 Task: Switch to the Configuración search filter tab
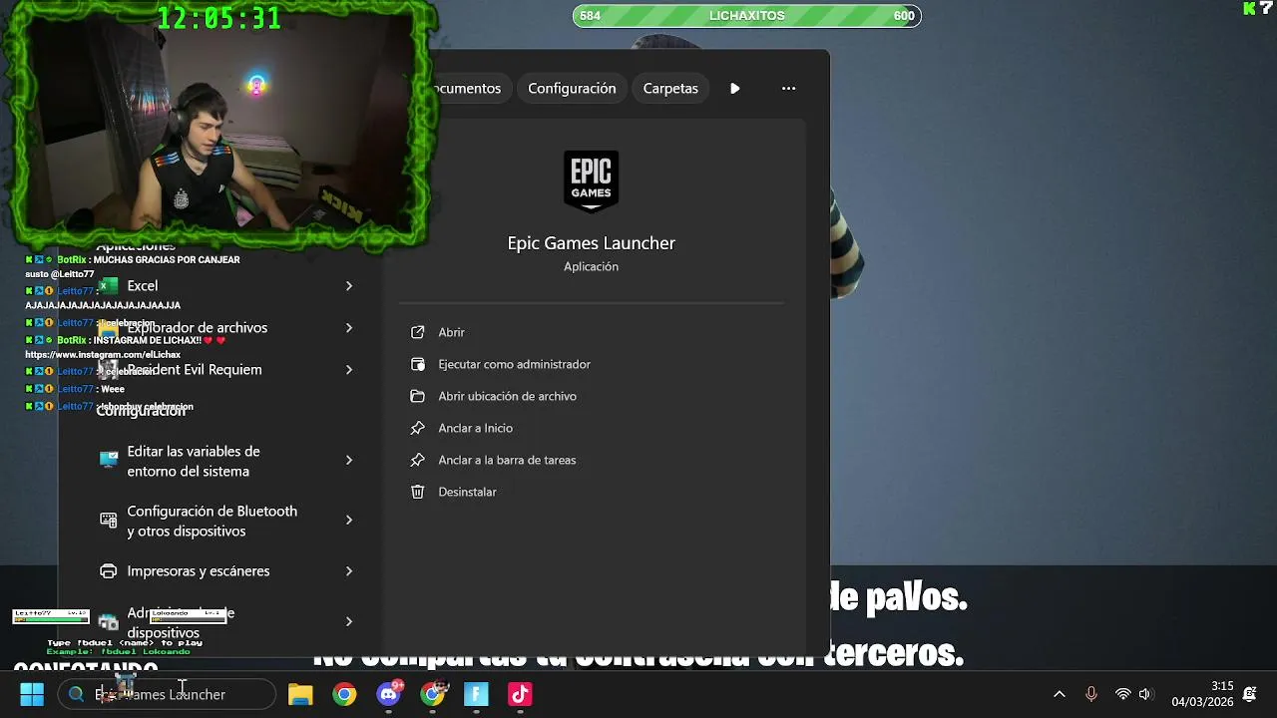pyautogui.click(x=572, y=88)
